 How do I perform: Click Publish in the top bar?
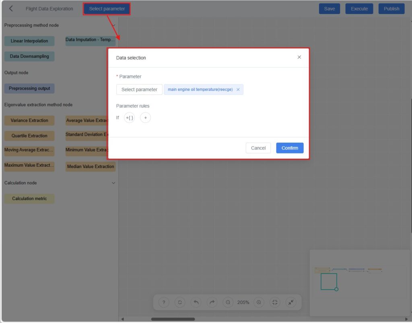click(x=391, y=9)
